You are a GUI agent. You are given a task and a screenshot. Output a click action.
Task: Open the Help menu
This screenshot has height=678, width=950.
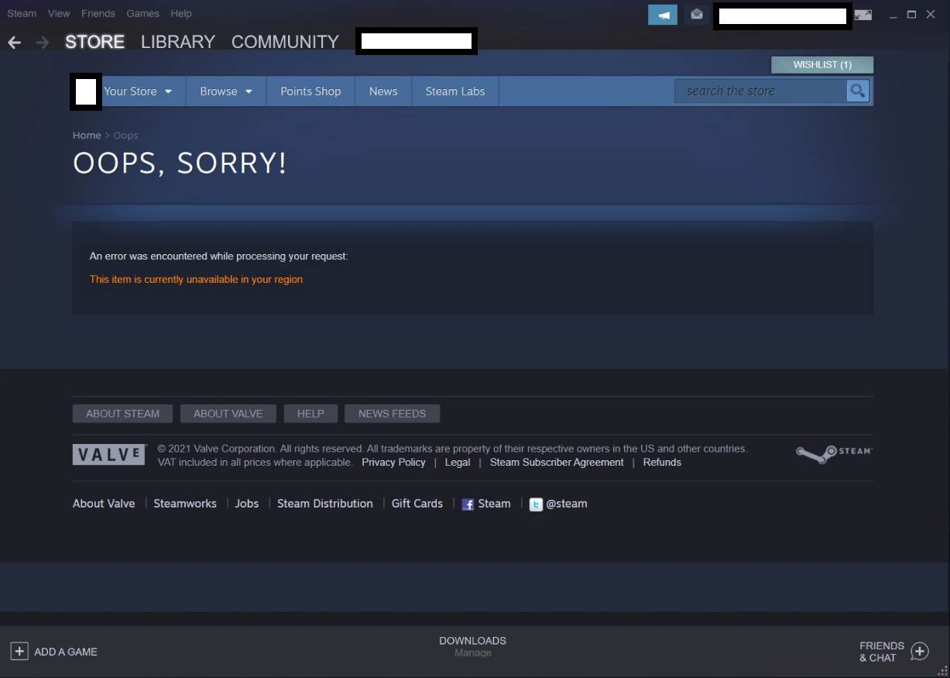tap(181, 13)
